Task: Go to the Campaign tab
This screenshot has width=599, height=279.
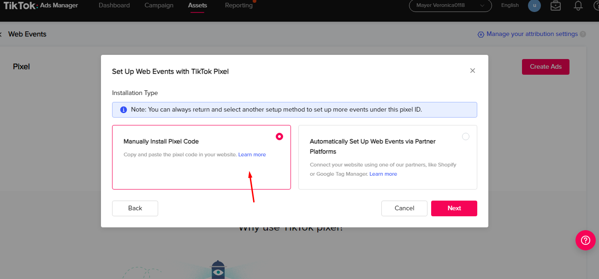Action: [x=159, y=6]
